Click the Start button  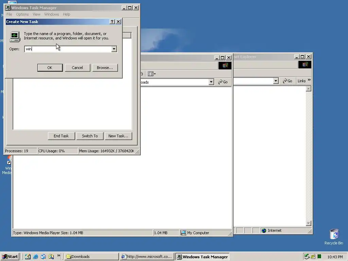pos(10,257)
